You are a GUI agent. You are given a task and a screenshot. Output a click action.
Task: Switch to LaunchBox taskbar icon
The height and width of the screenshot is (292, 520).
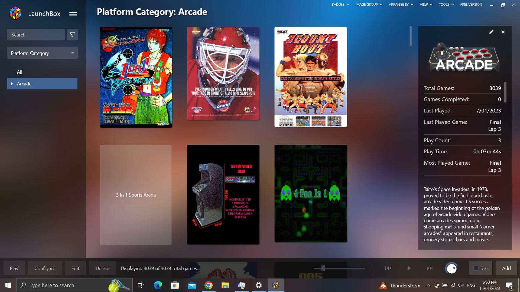276,285
